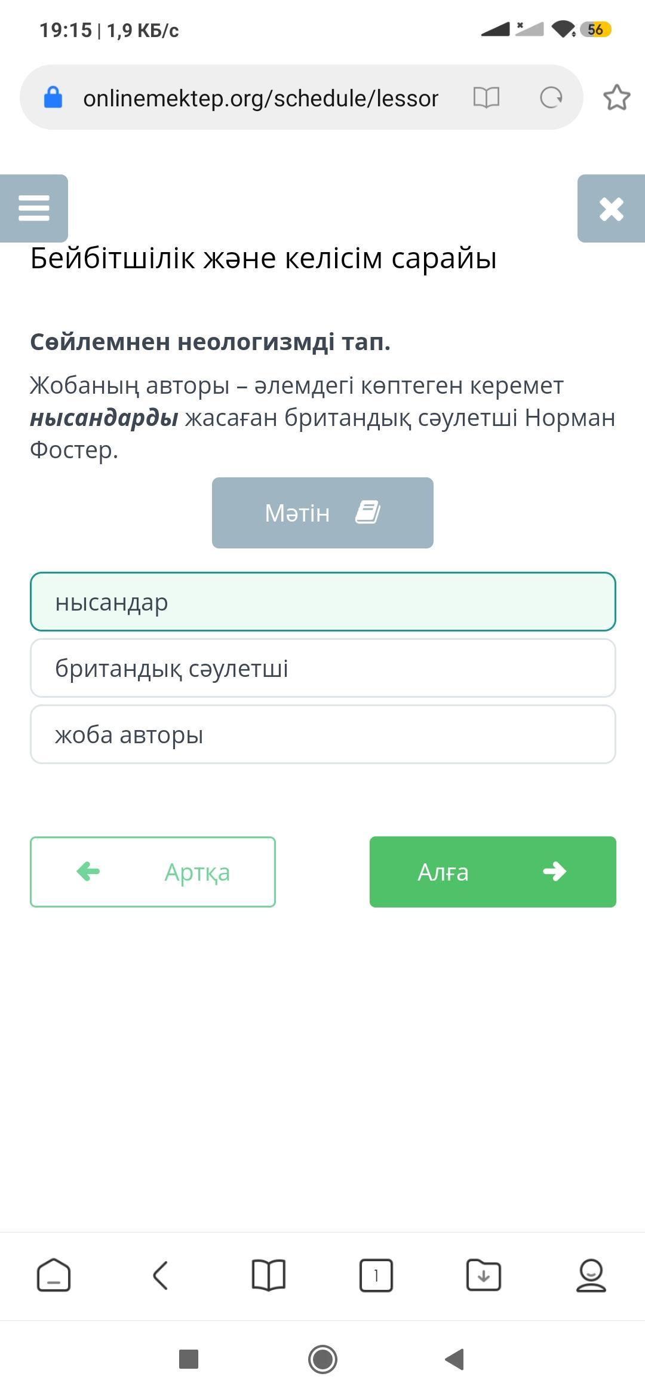Tap browser back chevron
This screenshot has width=645, height=1398.
point(161,1276)
